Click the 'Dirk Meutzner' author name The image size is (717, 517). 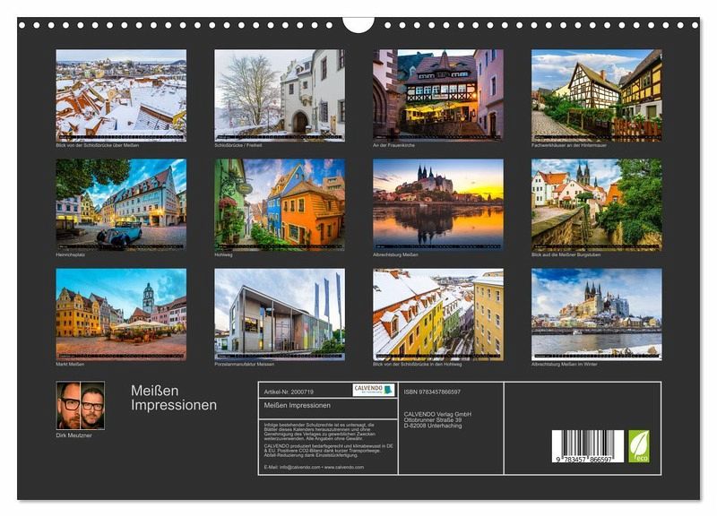pyautogui.click(x=73, y=435)
